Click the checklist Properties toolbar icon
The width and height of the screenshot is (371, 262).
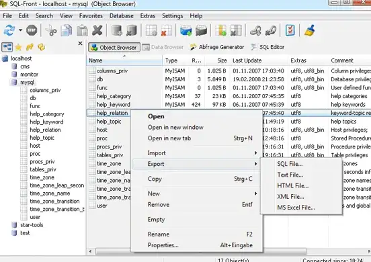[290, 30]
